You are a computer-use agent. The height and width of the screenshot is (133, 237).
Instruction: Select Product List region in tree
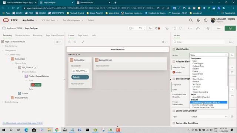click(x=20, y=59)
